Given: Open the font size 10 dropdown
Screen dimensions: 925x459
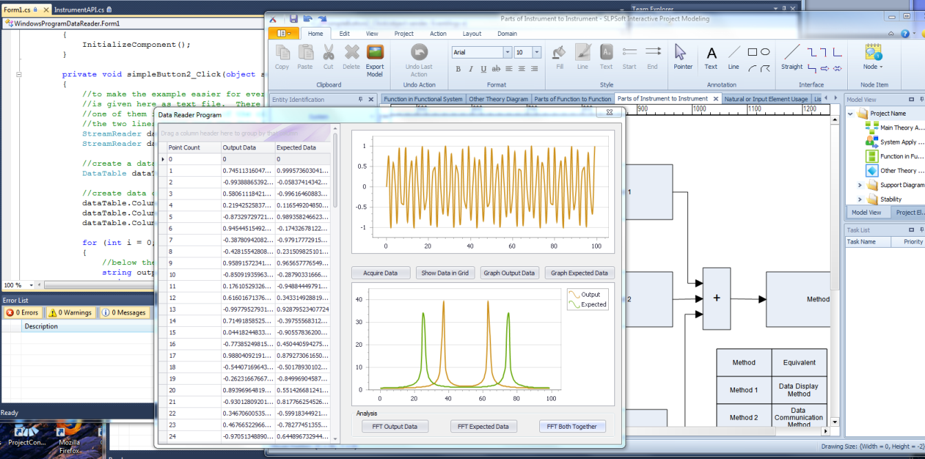Looking at the screenshot, I should 537,52.
